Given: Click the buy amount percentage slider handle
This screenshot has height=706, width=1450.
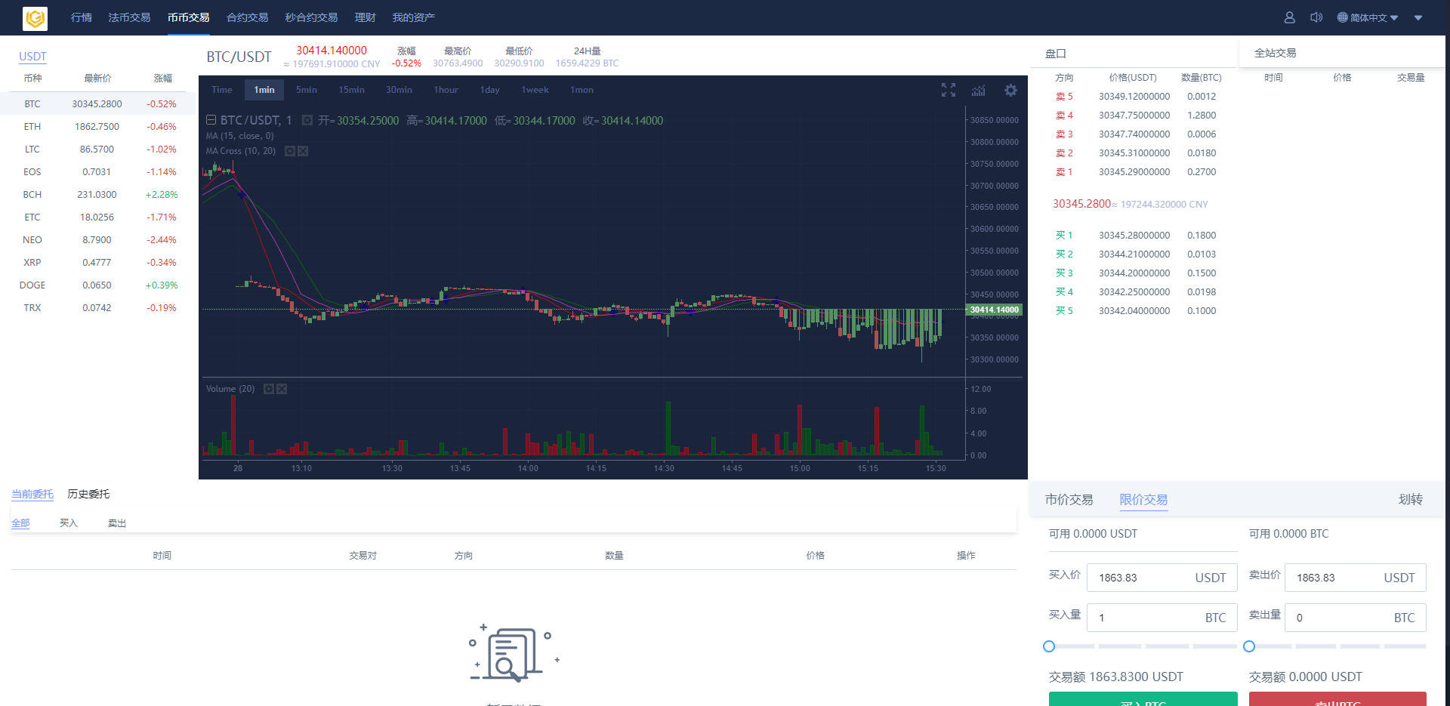Looking at the screenshot, I should [1049, 646].
